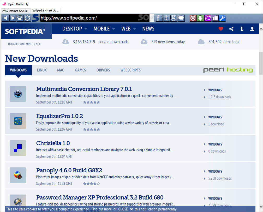
Task: Click WINDOWS category link beside Panoply
Action: click(215, 171)
